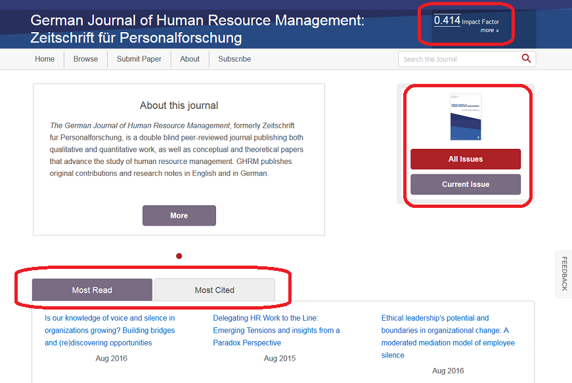Open article on voice and silence knowledge
Viewport: 572px width, 383px height.
coord(110,331)
